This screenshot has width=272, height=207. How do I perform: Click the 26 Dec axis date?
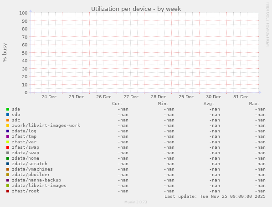[x=104, y=97]
